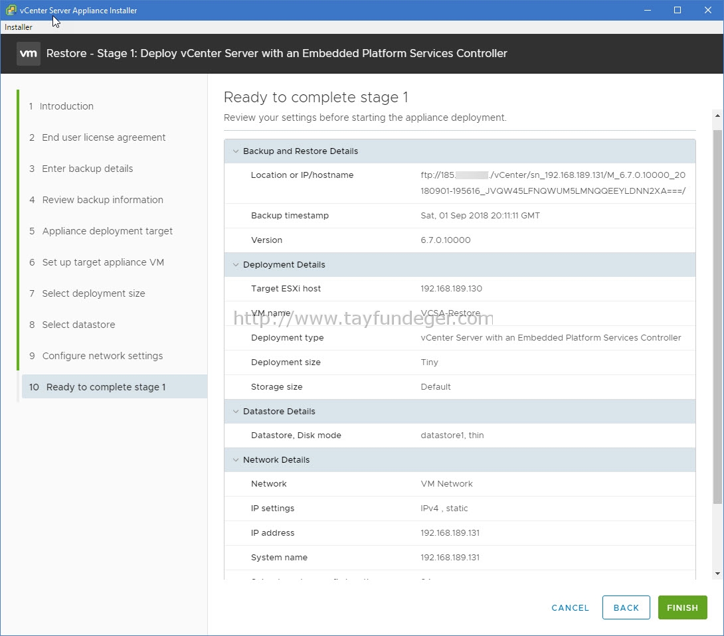Click the backup timestamp value 'Sat, 01 Sep 2018 20:11:11 GMT'

tap(480, 216)
